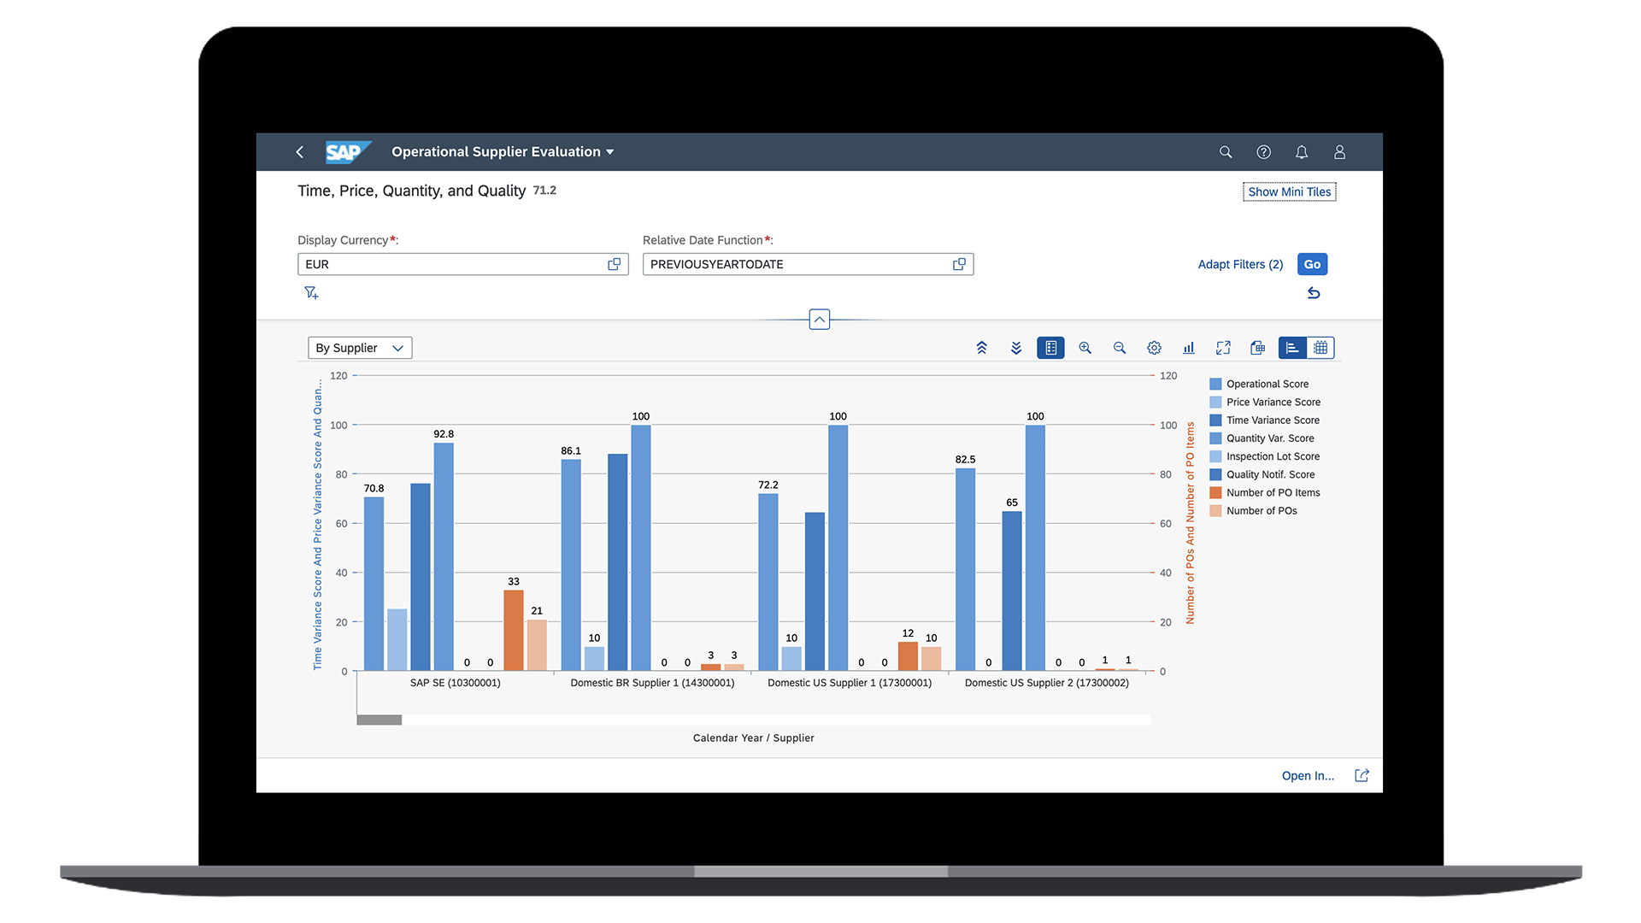Collapse the filter header with chevron

click(x=819, y=320)
